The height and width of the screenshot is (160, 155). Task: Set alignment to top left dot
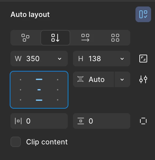[x=21, y=80]
